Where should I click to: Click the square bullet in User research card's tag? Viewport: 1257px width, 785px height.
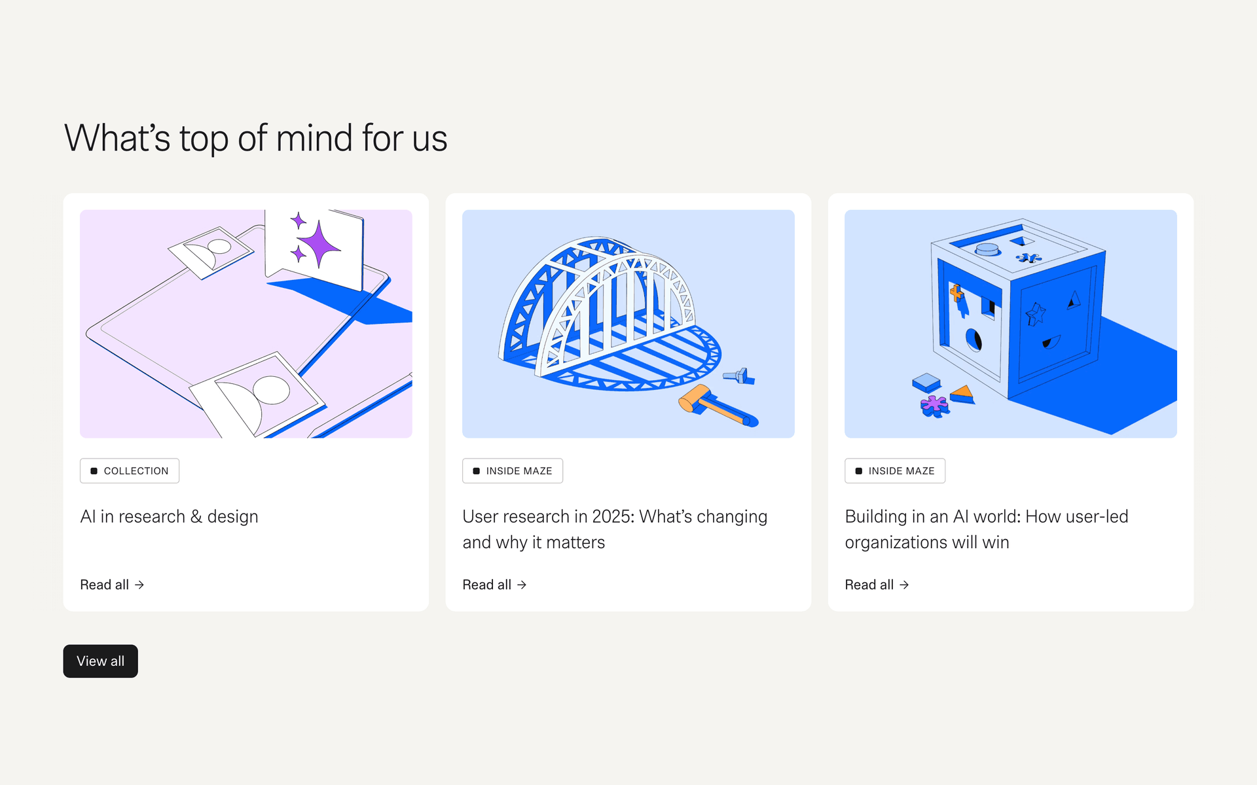pos(476,471)
